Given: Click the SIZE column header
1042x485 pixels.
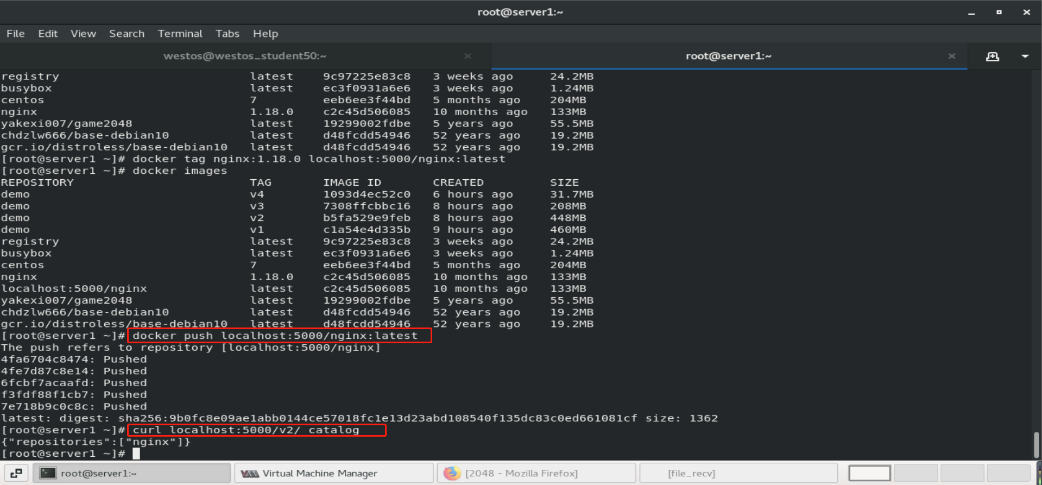Looking at the screenshot, I should click(565, 182).
